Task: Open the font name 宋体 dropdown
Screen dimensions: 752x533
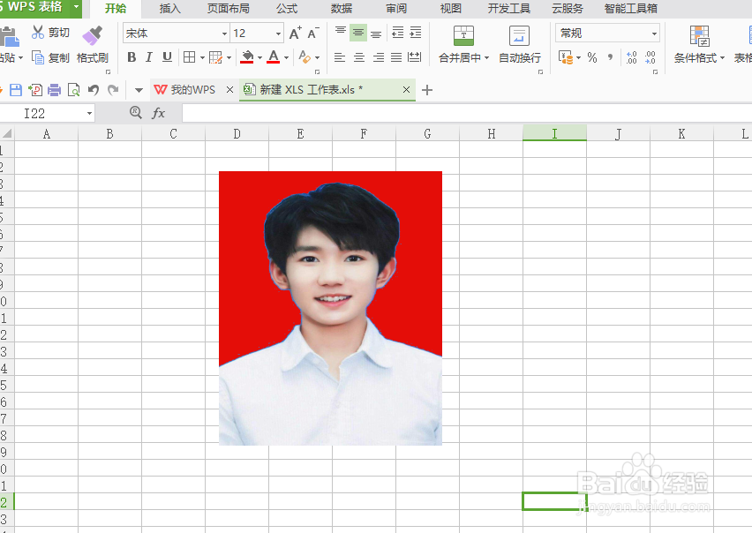Action: tap(224, 34)
